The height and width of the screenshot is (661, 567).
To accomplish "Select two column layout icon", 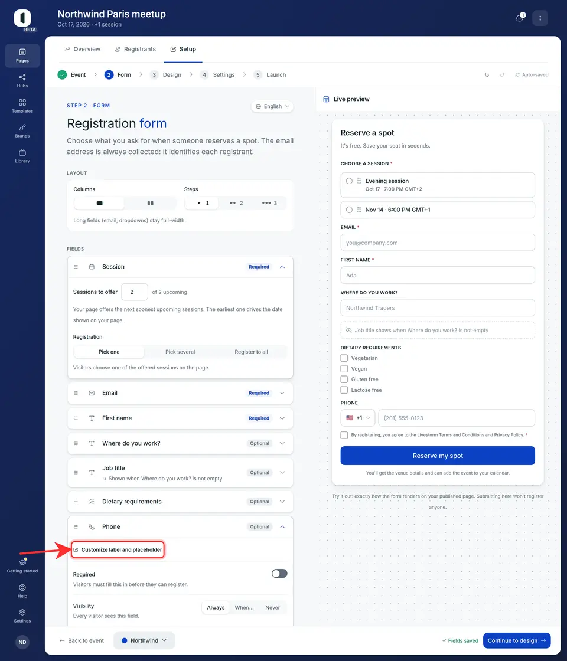I will (x=150, y=203).
